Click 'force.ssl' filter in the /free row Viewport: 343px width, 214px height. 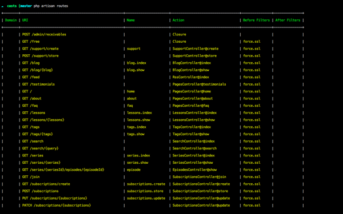point(252,42)
